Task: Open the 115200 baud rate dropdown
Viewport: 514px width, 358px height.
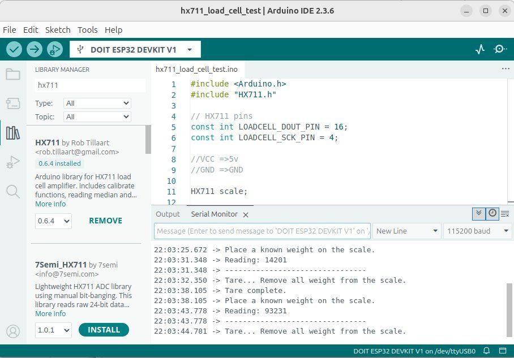Action: click(478, 231)
